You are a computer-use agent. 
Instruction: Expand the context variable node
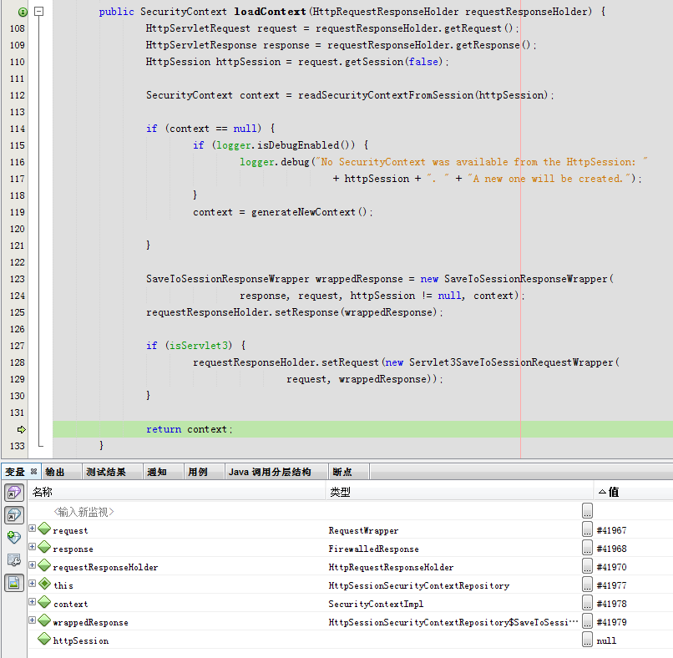point(33,602)
